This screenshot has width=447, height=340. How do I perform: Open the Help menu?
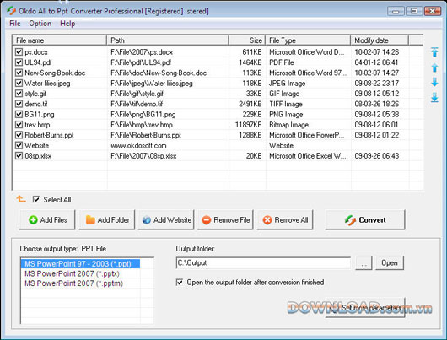tap(67, 24)
